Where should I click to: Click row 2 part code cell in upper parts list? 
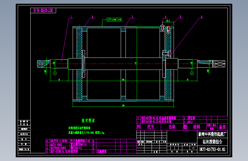(x=151, y=118)
